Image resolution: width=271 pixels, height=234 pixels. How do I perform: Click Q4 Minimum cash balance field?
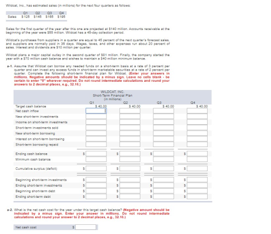tap(197, 159)
